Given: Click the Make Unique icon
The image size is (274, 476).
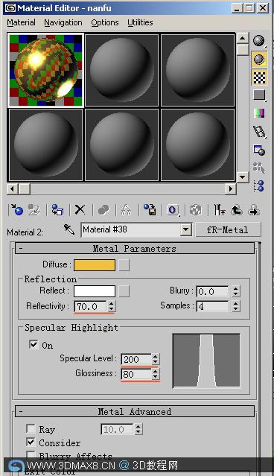Looking at the screenshot, I should pos(127,210).
